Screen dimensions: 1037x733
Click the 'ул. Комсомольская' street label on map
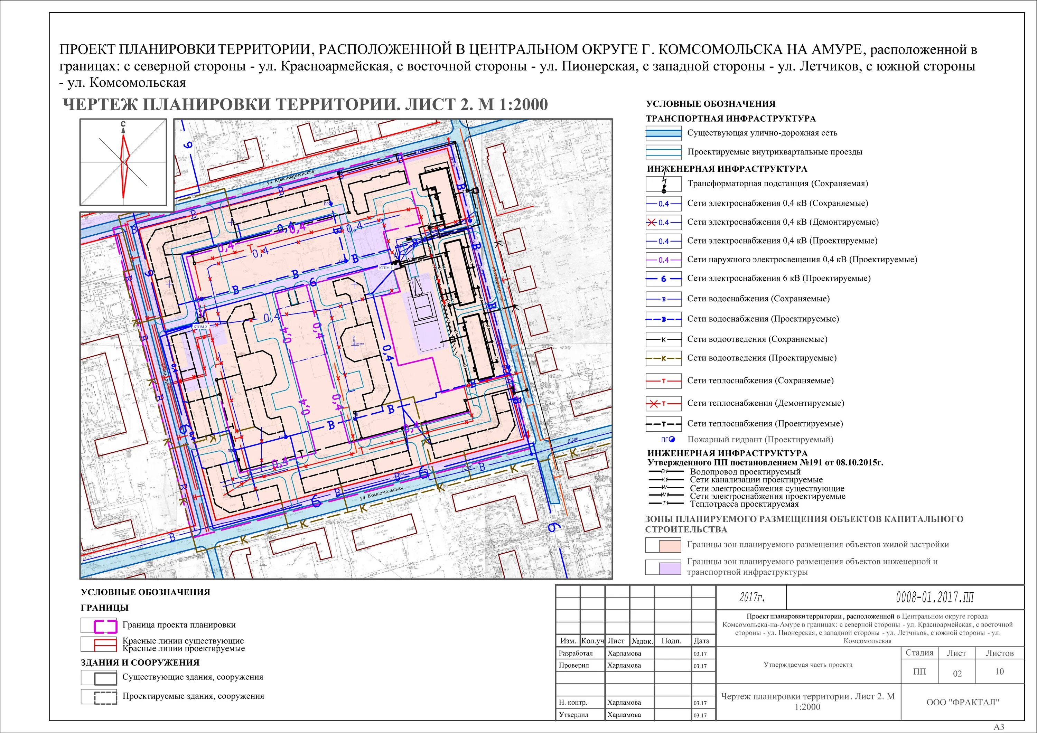tap(381, 493)
